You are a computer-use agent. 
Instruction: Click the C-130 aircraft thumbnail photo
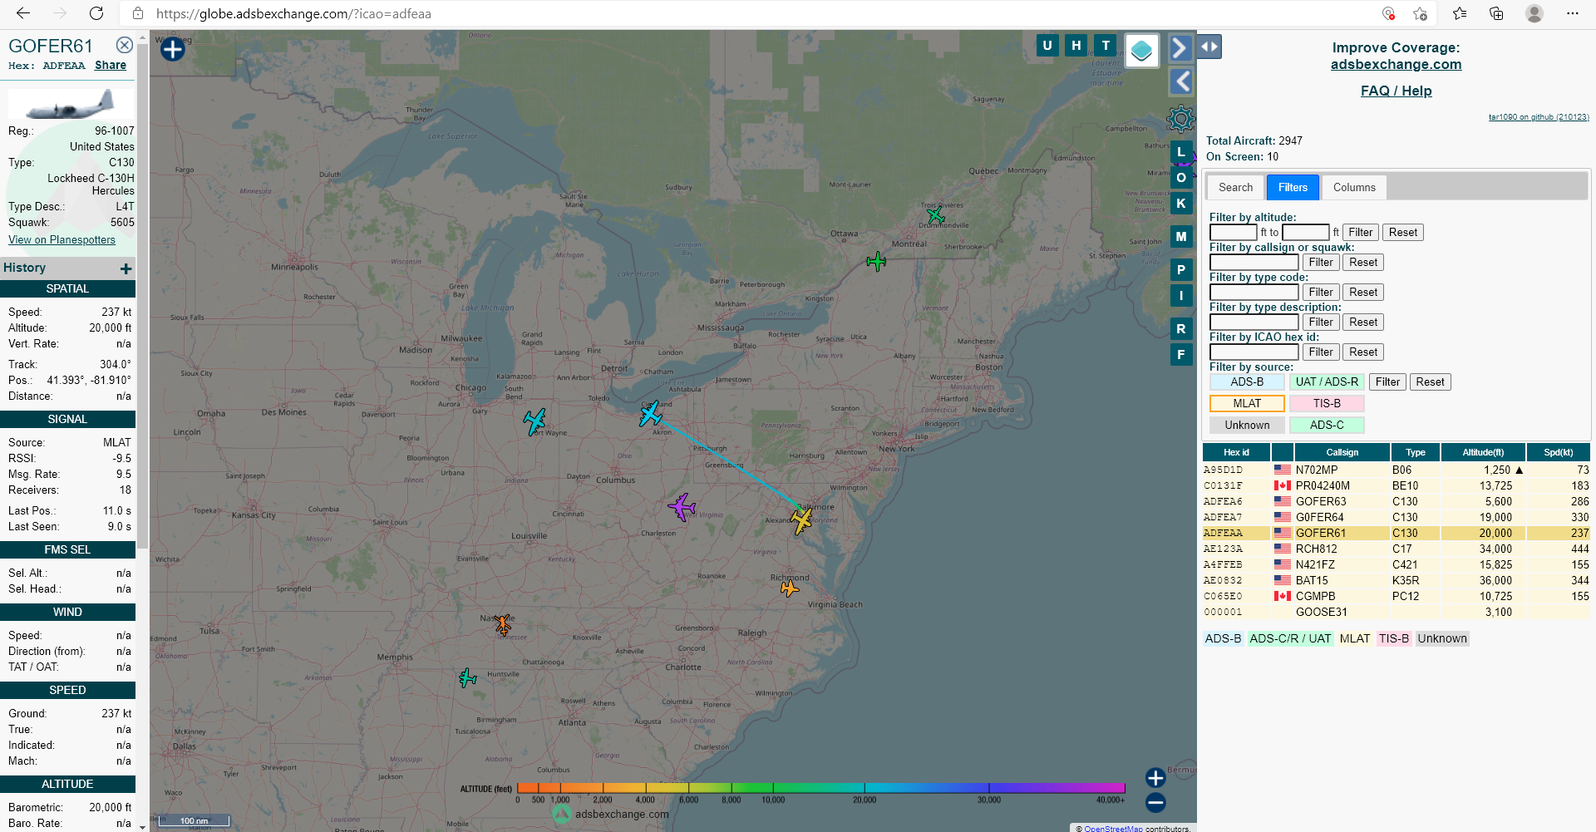(70, 105)
